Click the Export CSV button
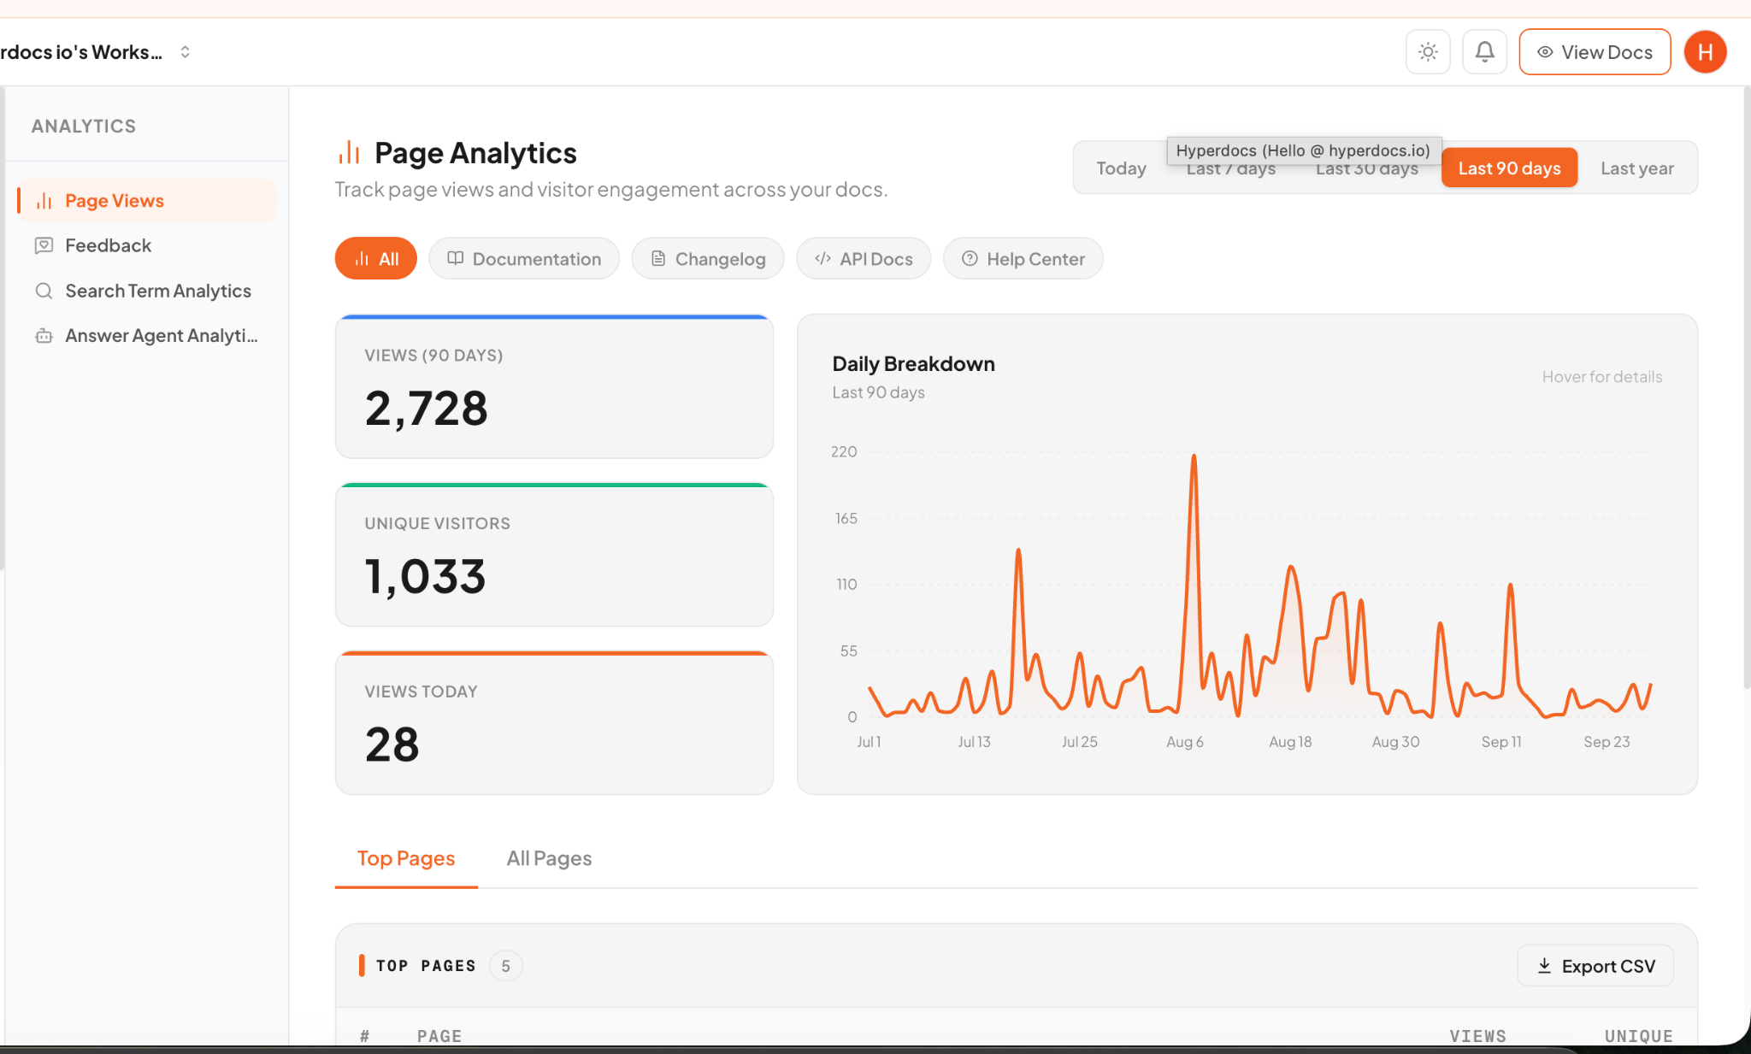 point(1595,966)
